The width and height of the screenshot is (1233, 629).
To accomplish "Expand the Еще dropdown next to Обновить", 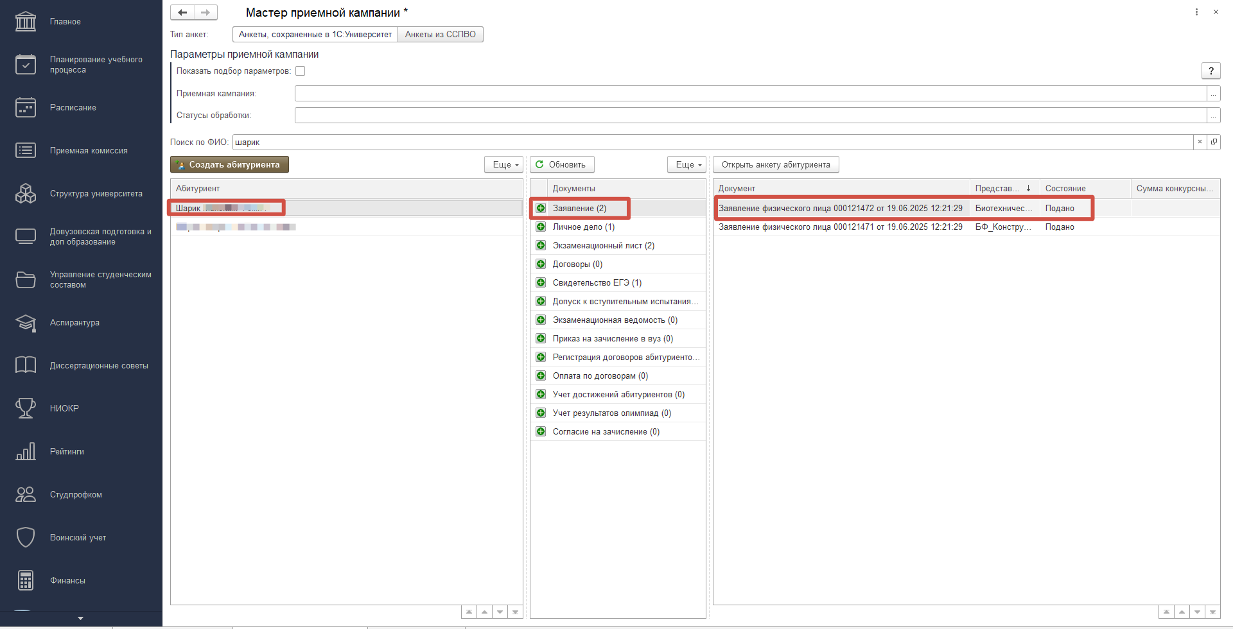I will click(x=686, y=165).
